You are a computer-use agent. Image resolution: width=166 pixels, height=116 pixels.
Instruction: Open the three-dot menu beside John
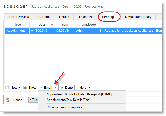(x=100, y=30)
